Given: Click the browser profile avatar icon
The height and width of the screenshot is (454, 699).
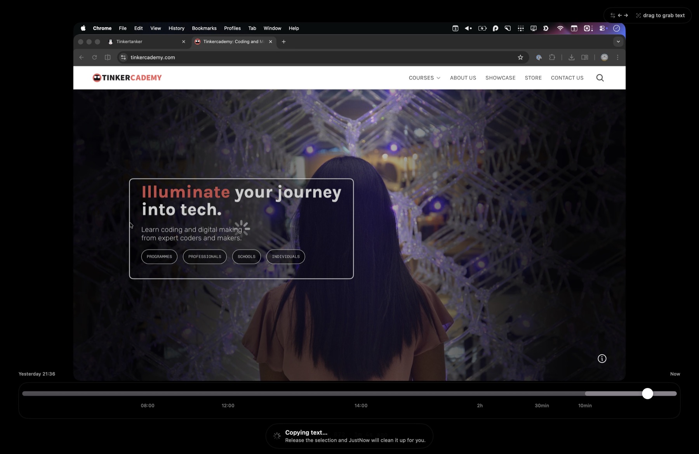Looking at the screenshot, I should (604, 57).
